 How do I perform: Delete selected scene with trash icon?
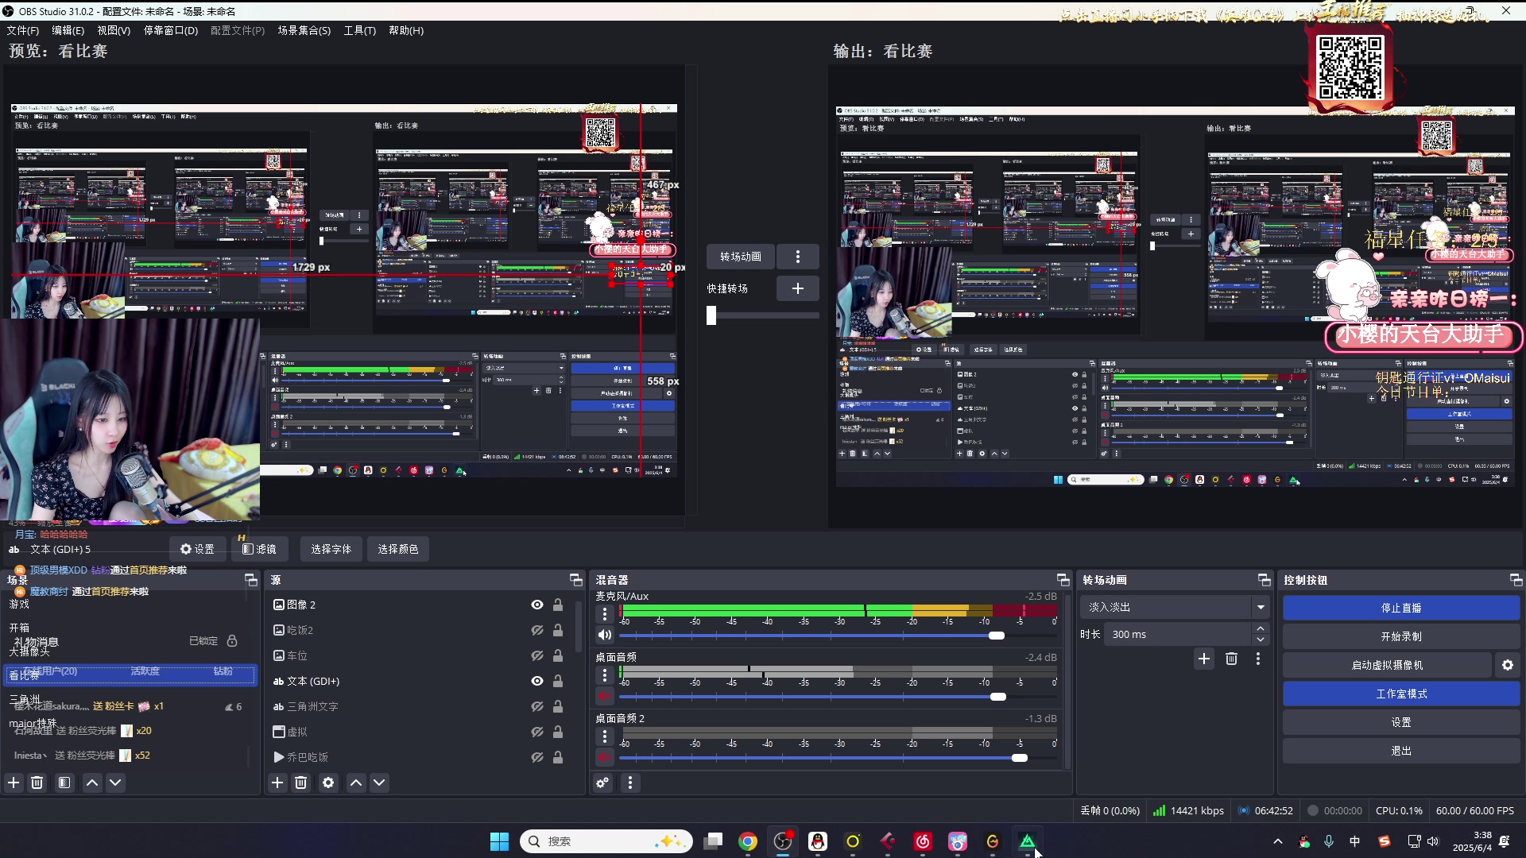(37, 783)
